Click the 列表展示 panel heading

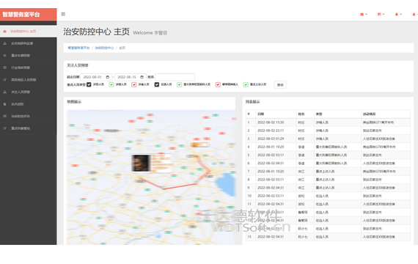point(252,102)
